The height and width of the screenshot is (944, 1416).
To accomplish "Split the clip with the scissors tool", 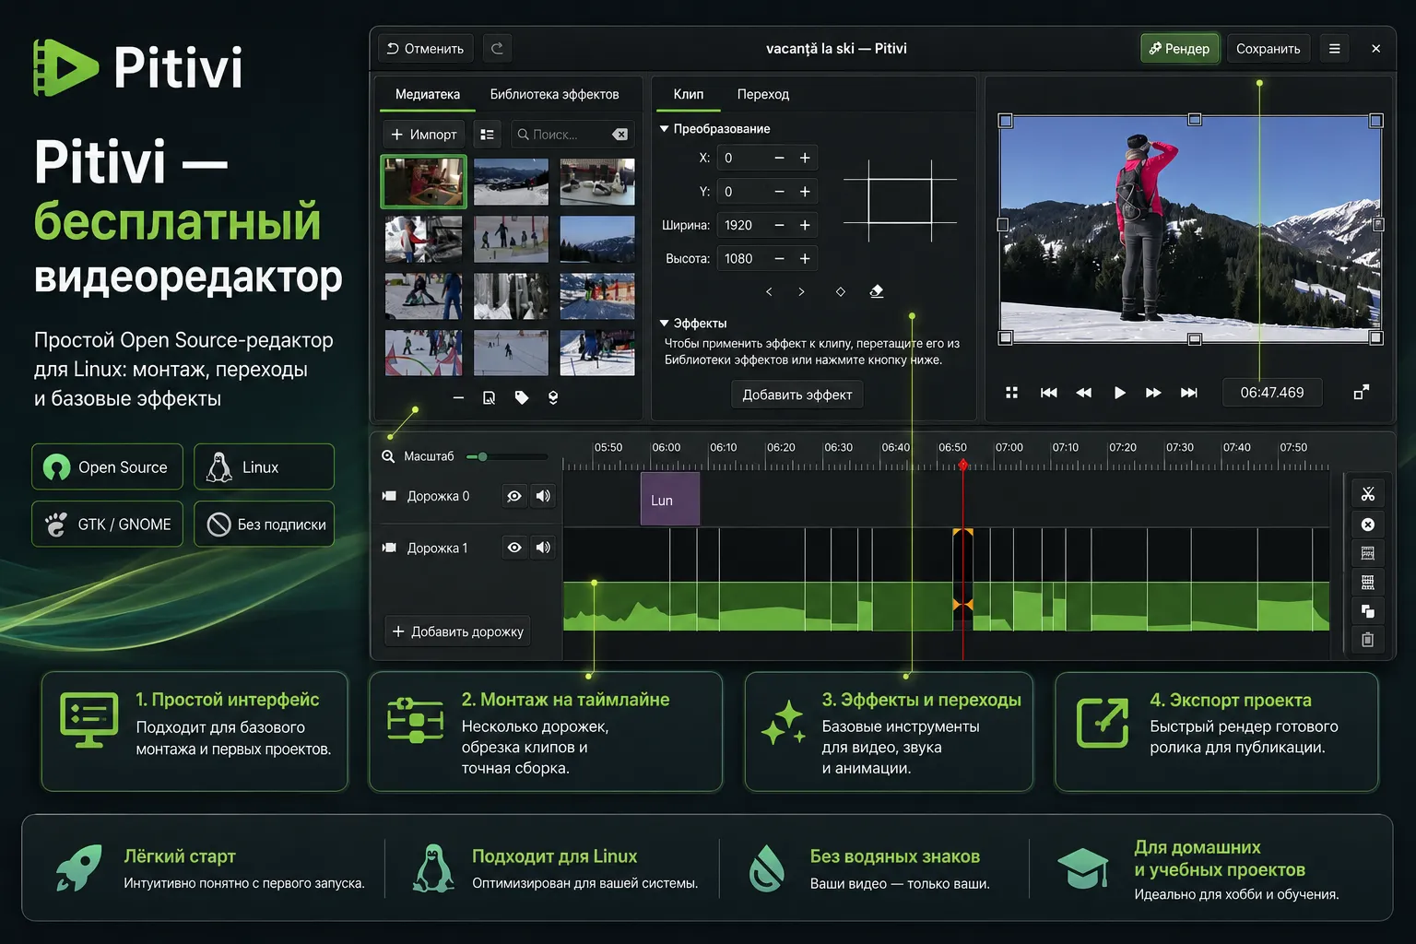I will click(x=1367, y=494).
